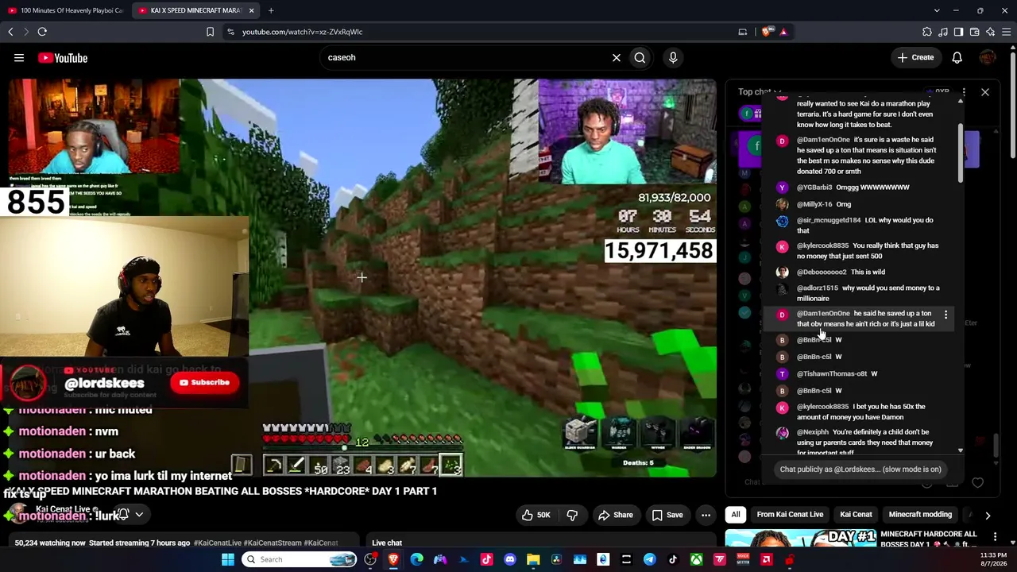Open the browser main menu
Screen dimensions: 1017x572
point(1006,32)
